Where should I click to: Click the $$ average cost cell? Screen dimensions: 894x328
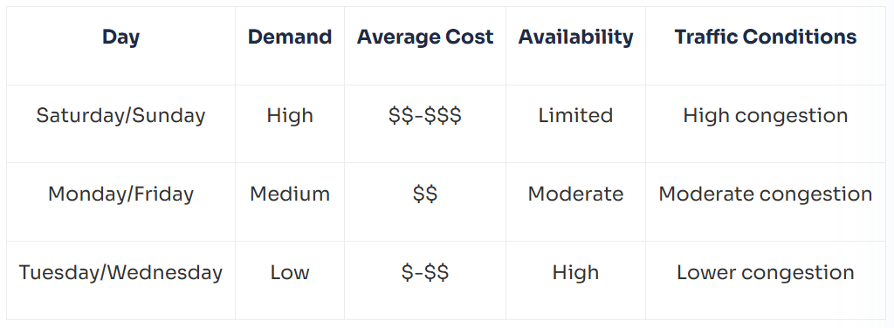point(425,195)
